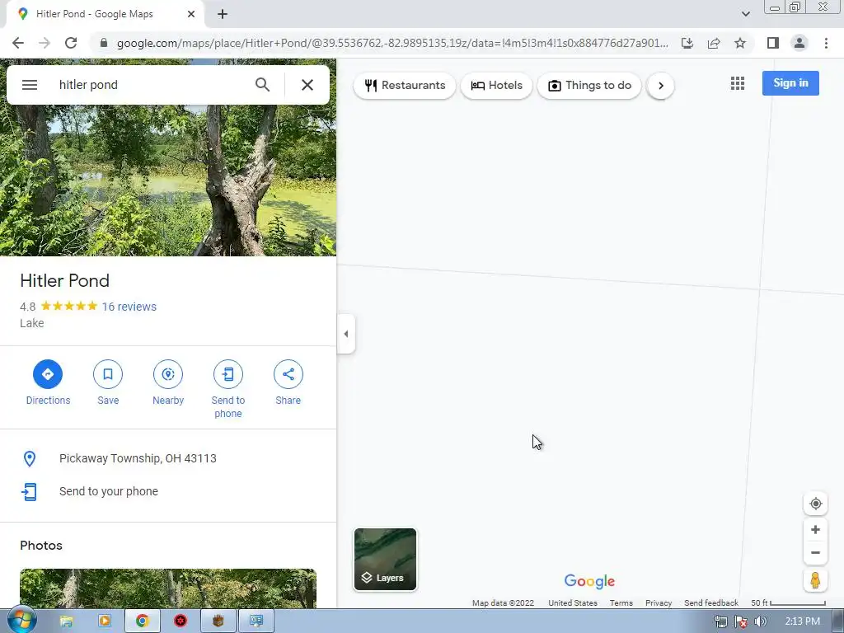
Task: Click the Send to phone circle icon
Action: [228, 374]
